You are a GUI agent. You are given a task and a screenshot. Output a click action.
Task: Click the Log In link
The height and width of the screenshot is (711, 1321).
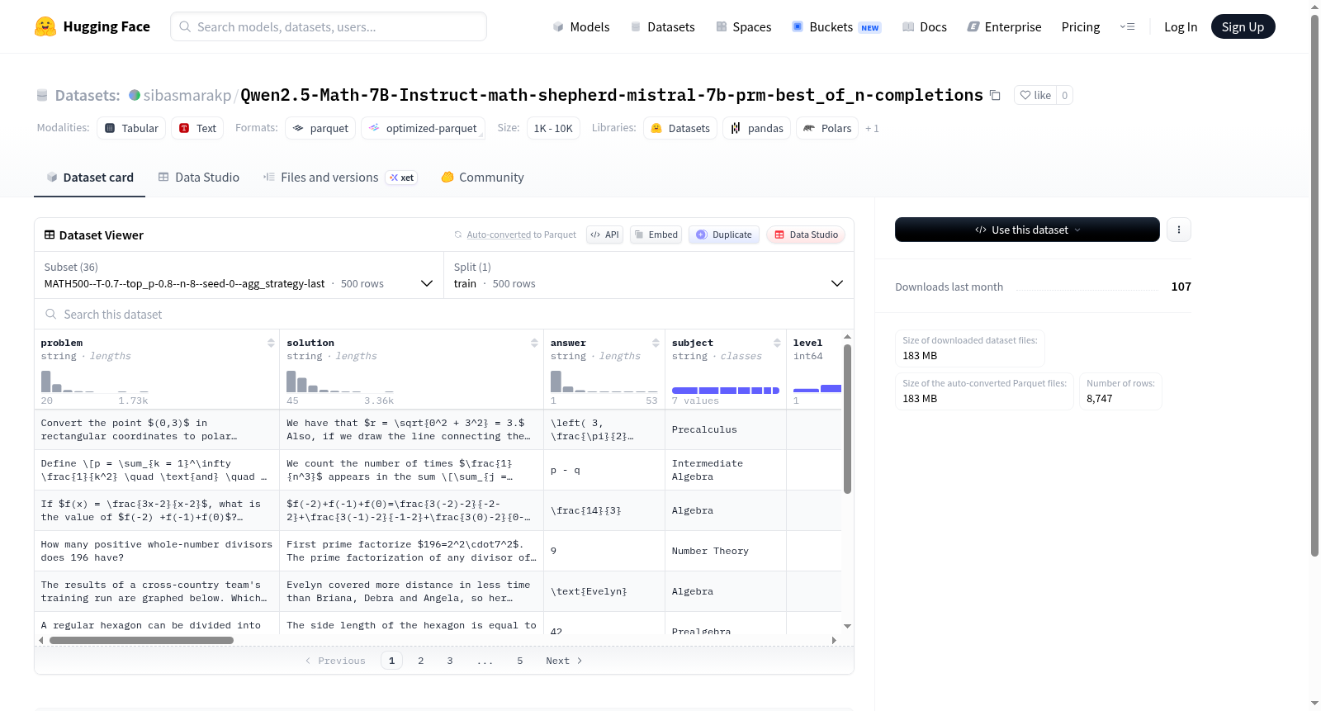(1181, 26)
